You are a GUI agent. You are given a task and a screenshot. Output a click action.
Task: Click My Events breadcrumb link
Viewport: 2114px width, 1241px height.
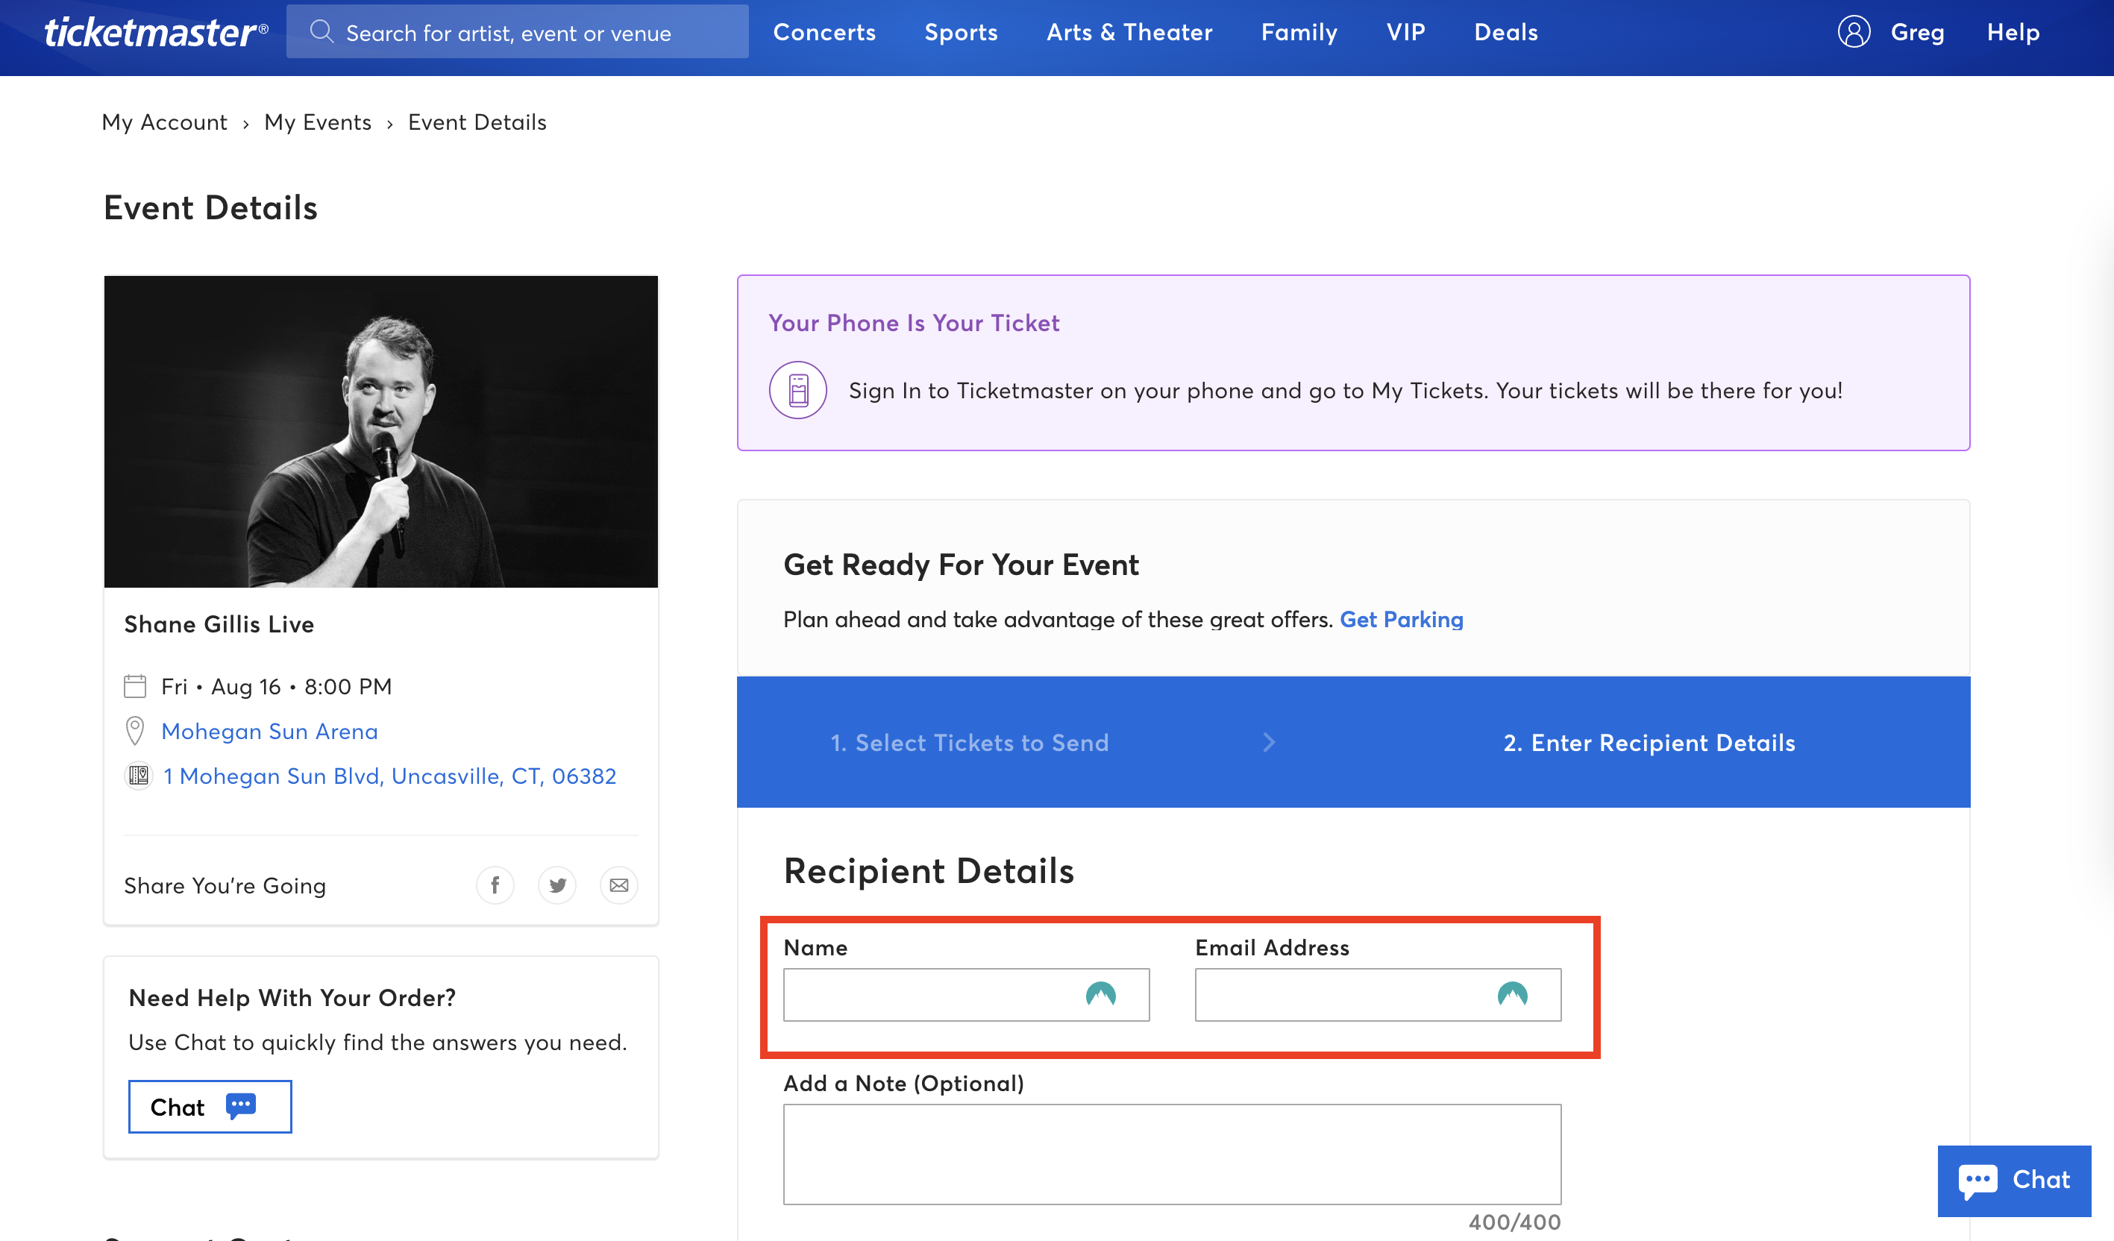coord(317,122)
